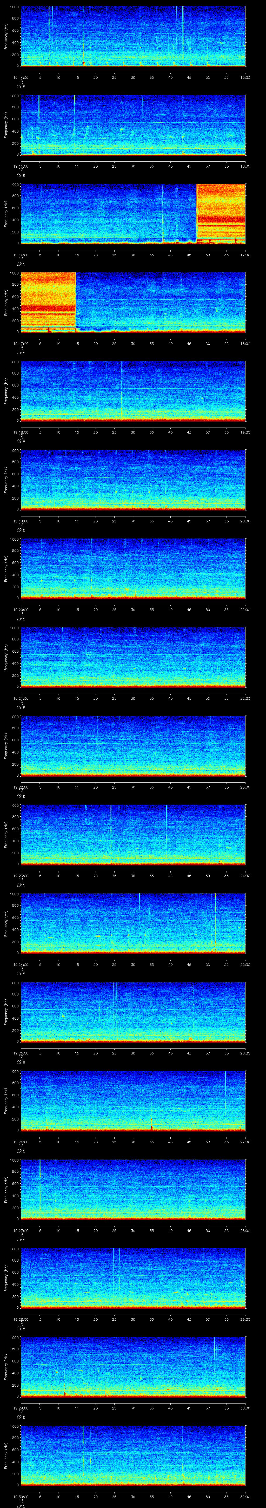Click the 31:00 end time label
Viewport: 266px width, 1508px height.
click(x=245, y=1496)
